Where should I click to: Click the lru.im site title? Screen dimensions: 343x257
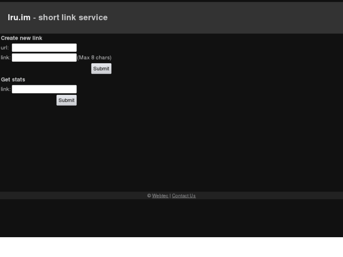[x=19, y=17]
